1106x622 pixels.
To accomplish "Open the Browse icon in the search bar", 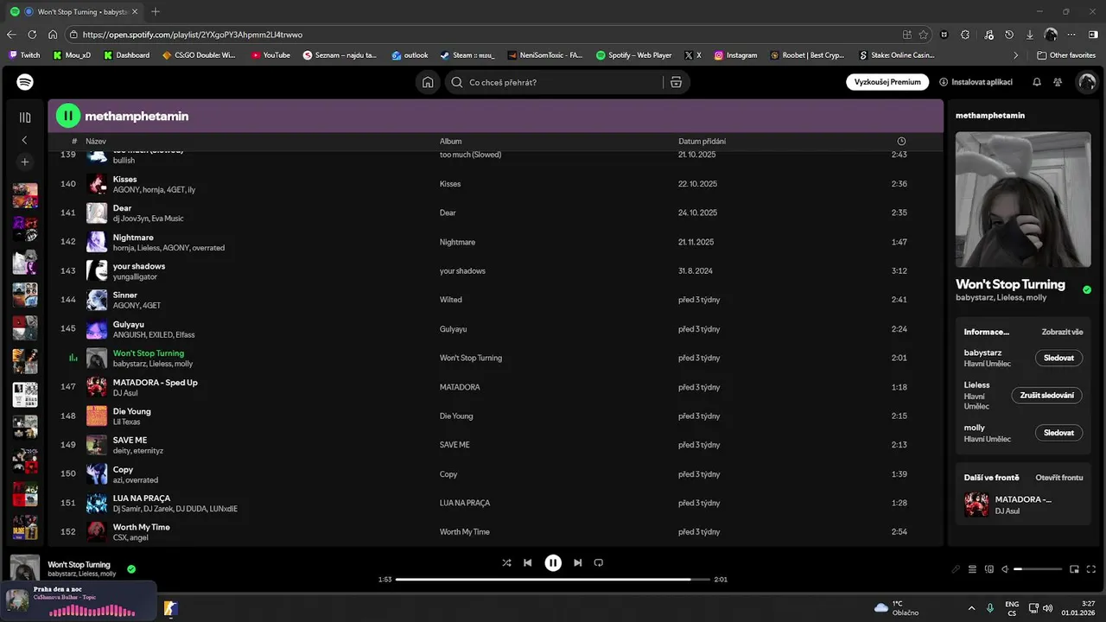I will (676, 82).
